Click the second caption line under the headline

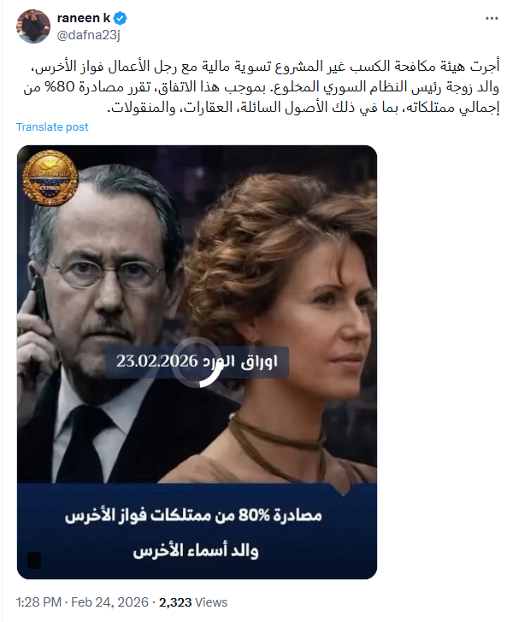click(x=196, y=551)
